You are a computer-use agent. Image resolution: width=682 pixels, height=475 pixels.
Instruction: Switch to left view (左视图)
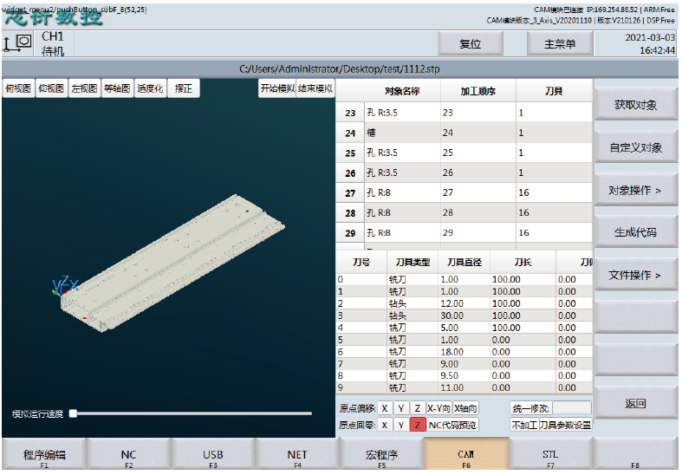(84, 88)
